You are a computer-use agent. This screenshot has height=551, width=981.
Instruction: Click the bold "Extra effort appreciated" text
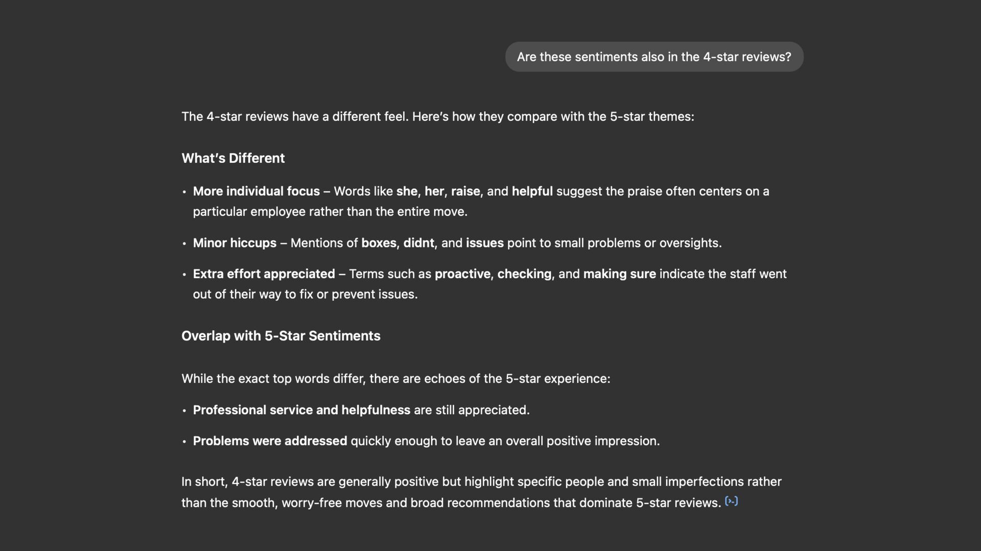(264, 274)
